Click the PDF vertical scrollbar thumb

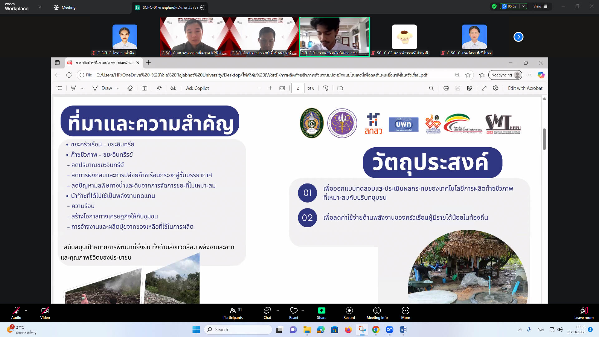coord(544,139)
